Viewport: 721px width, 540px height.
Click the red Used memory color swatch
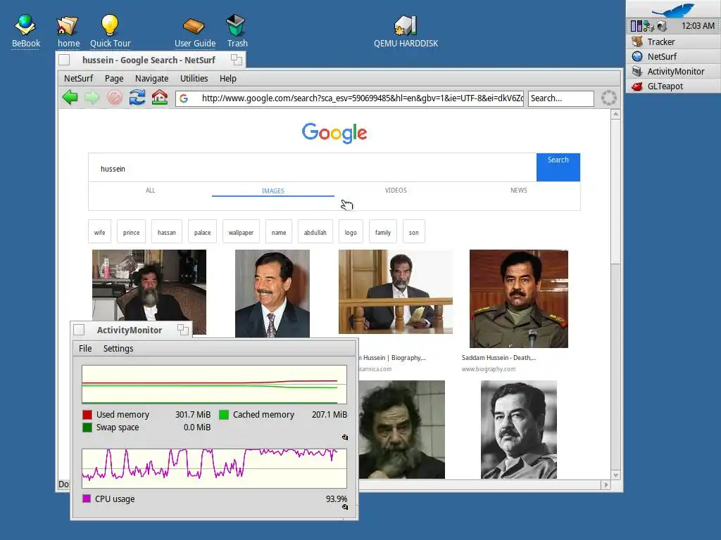(87, 415)
